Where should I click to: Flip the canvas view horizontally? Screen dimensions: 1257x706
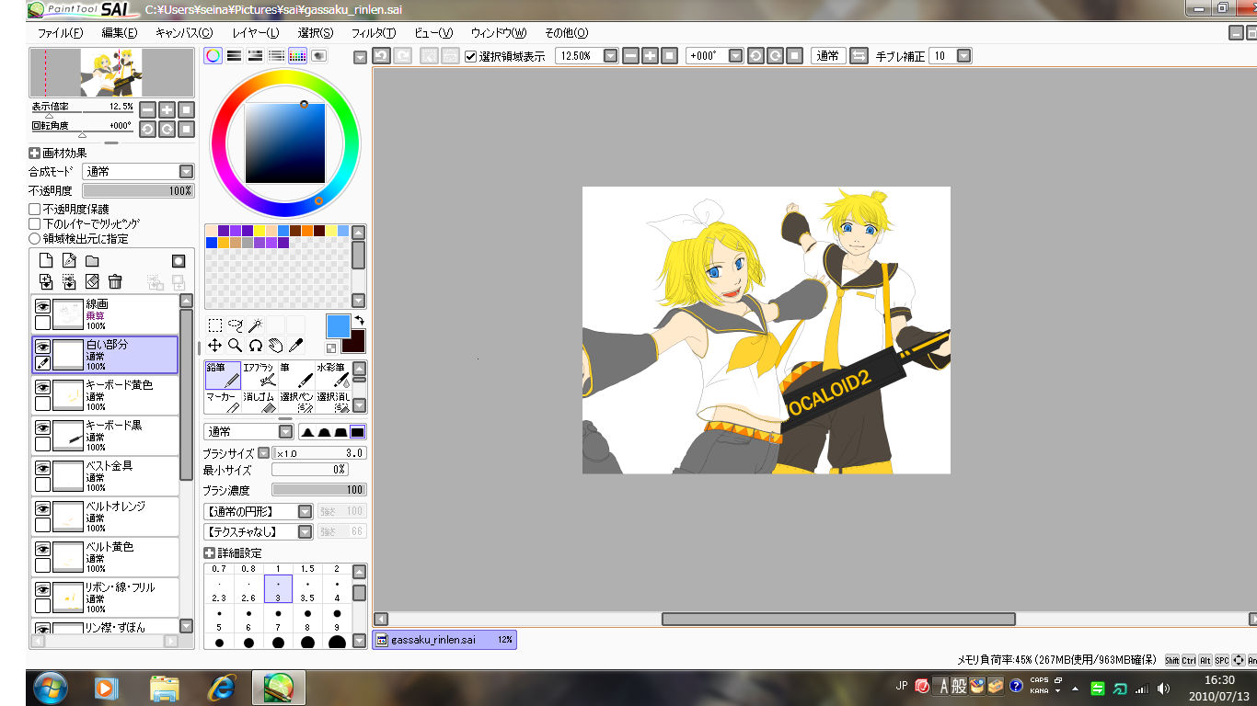[859, 56]
